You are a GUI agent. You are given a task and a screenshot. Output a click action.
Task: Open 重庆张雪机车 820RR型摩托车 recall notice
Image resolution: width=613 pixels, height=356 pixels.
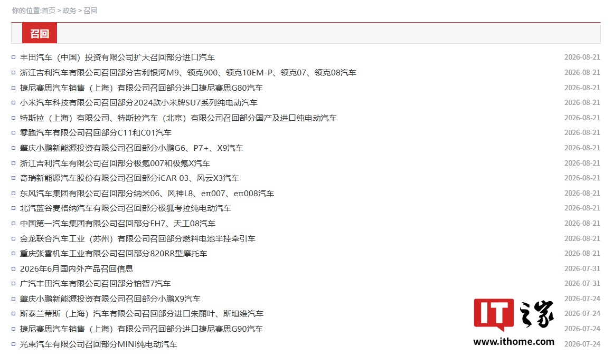coord(114,253)
